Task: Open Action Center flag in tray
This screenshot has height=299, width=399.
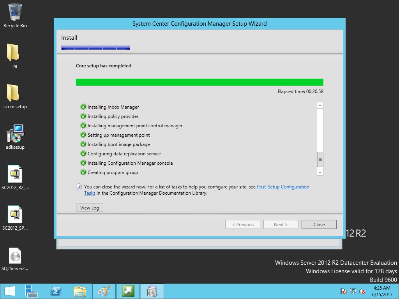Action: [343, 291]
